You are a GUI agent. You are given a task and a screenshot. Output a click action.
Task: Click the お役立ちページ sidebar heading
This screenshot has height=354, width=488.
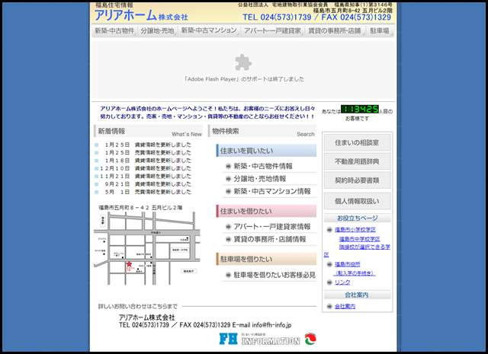358,218
